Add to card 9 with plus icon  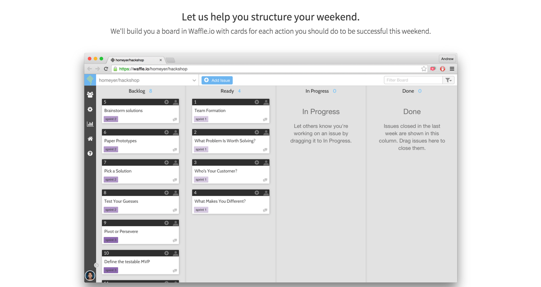[x=166, y=223]
